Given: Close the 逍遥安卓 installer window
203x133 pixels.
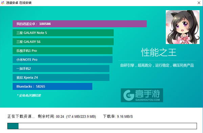Looking at the screenshot, I should pos(199,3).
